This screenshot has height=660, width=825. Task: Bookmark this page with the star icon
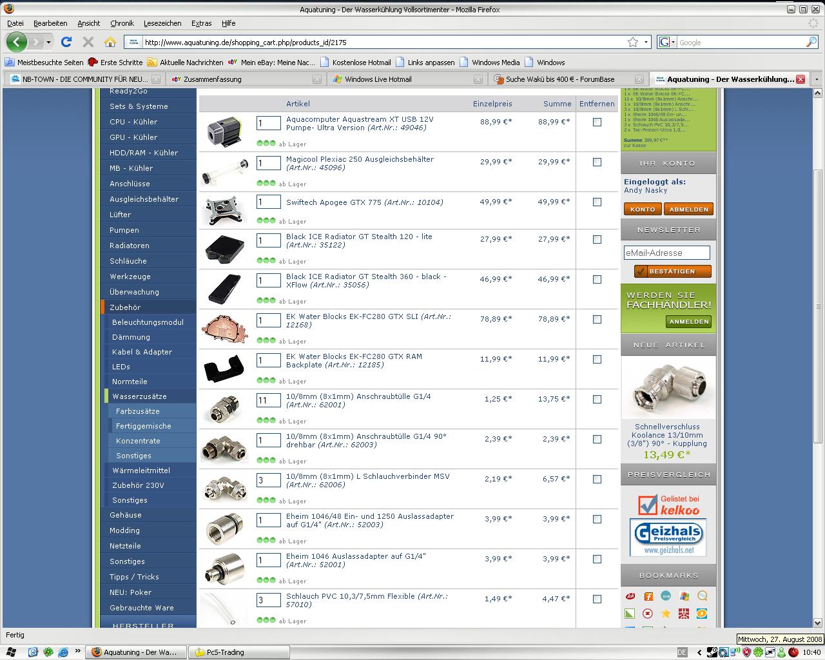pyautogui.click(x=633, y=42)
